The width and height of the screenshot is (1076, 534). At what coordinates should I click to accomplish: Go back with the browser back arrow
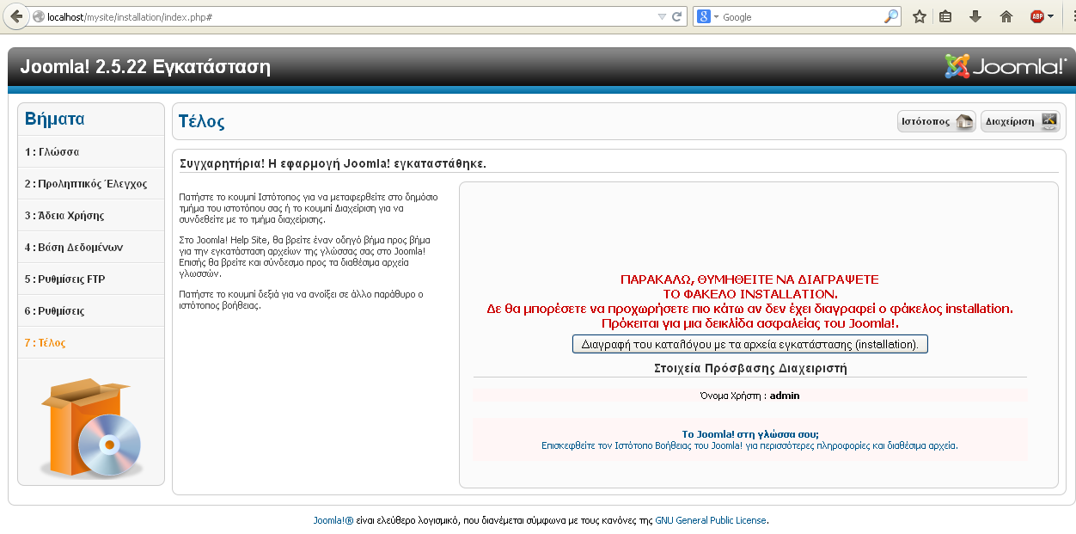(16, 16)
